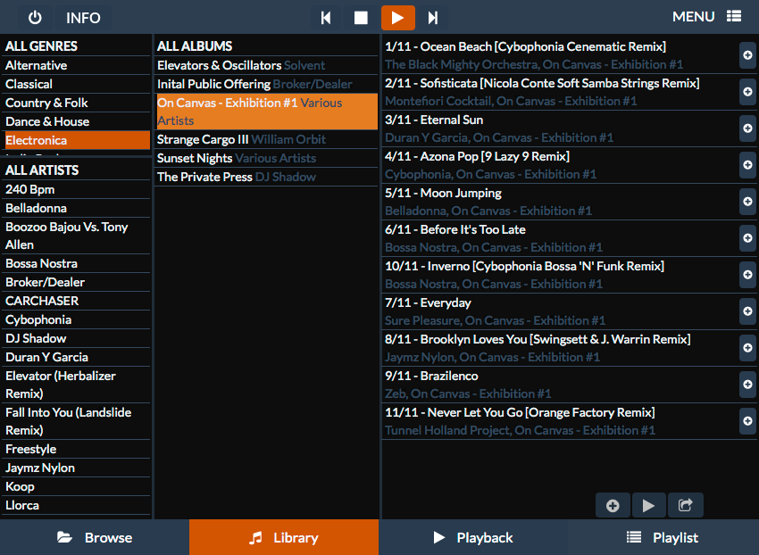Image resolution: width=759 pixels, height=555 pixels.
Task: Select ALL ARTISTS
Action: click(77, 170)
